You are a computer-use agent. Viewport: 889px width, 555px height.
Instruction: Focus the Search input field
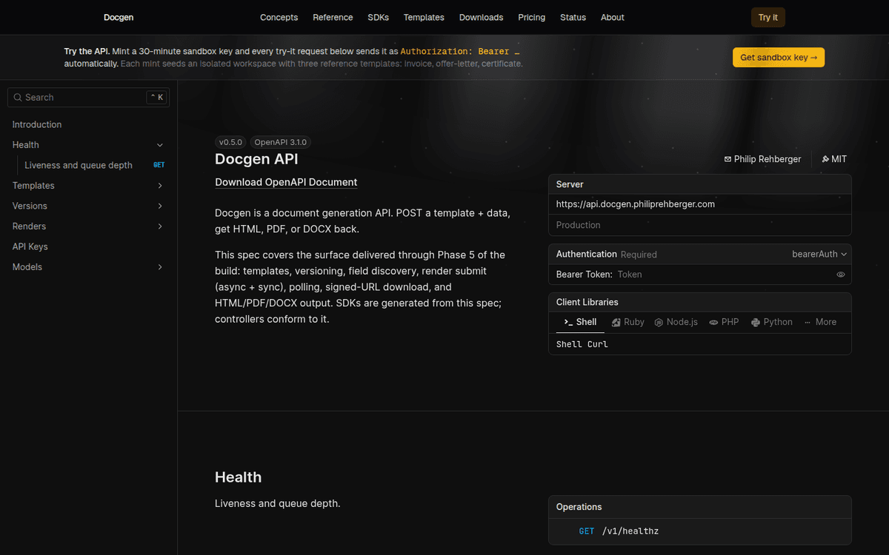tap(88, 98)
